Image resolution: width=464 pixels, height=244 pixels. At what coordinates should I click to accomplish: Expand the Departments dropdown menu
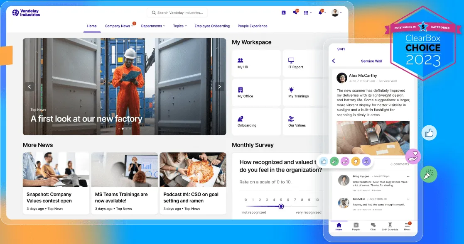153,26
